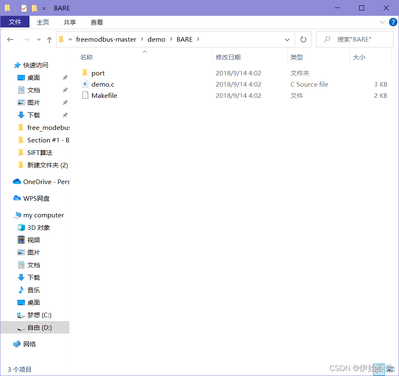The height and width of the screenshot is (376, 399).
Task: Open the demo breadcrumb dropdown arrow
Action: (x=170, y=39)
